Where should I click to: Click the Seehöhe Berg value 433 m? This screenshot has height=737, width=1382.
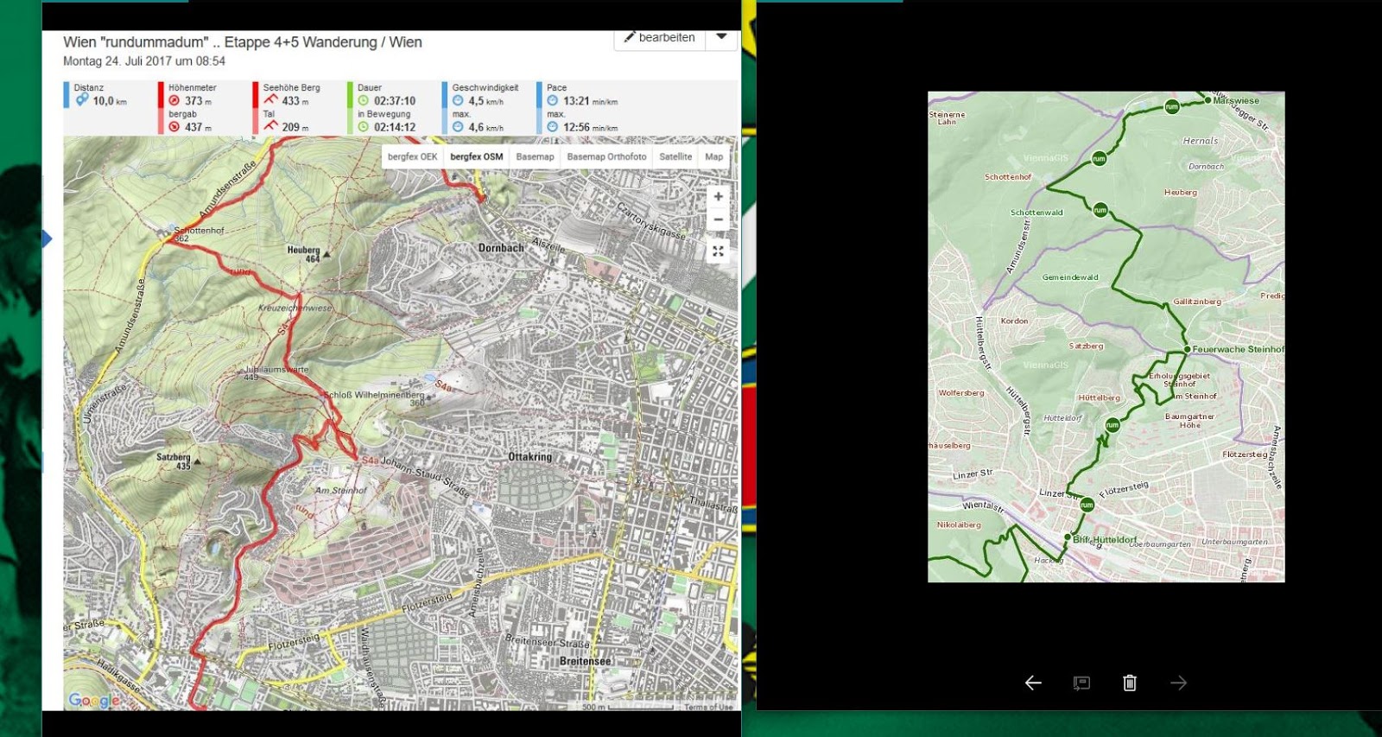pyautogui.click(x=295, y=101)
